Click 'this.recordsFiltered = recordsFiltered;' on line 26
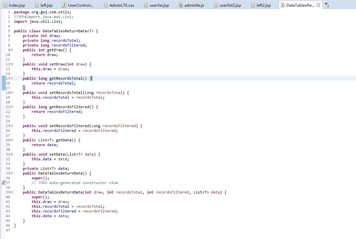Screen dimensions: 356x239 (x=75, y=131)
